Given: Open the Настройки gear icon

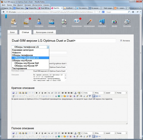Looking at the screenshot, I should (x=127, y=22).
